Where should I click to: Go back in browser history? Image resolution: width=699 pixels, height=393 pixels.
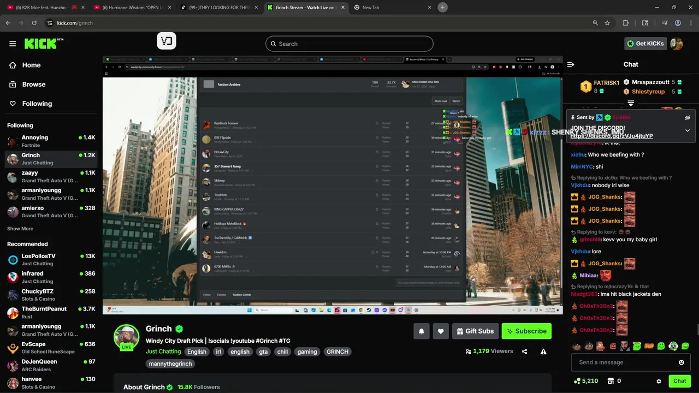[8, 23]
